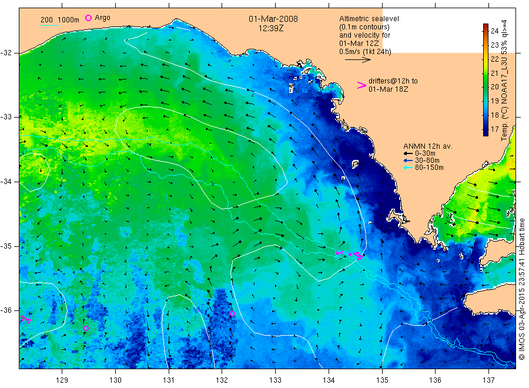The height and width of the screenshot is (388, 529).
Task: Click the 'Argo' legend label
Action: pyautogui.click(x=102, y=18)
